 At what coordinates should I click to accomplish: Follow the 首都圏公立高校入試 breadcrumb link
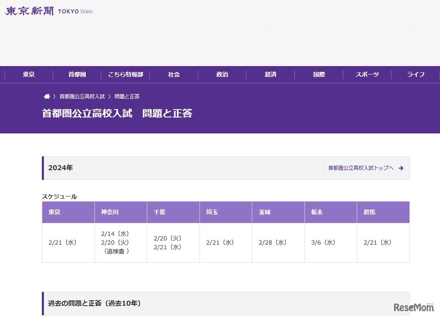click(x=82, y=97)
